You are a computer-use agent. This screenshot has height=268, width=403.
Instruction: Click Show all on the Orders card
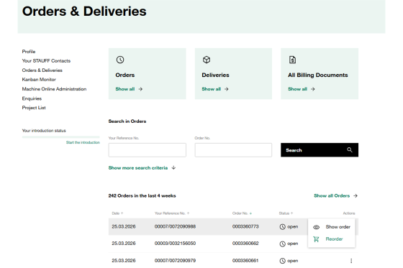[125, 89]
